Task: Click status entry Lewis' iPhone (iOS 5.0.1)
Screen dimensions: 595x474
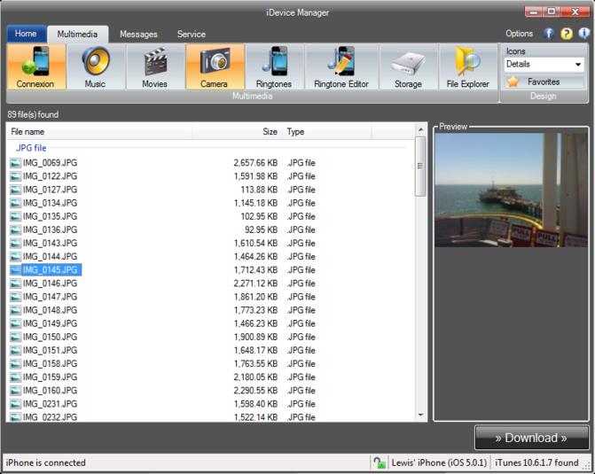Action: coord(439,462)
